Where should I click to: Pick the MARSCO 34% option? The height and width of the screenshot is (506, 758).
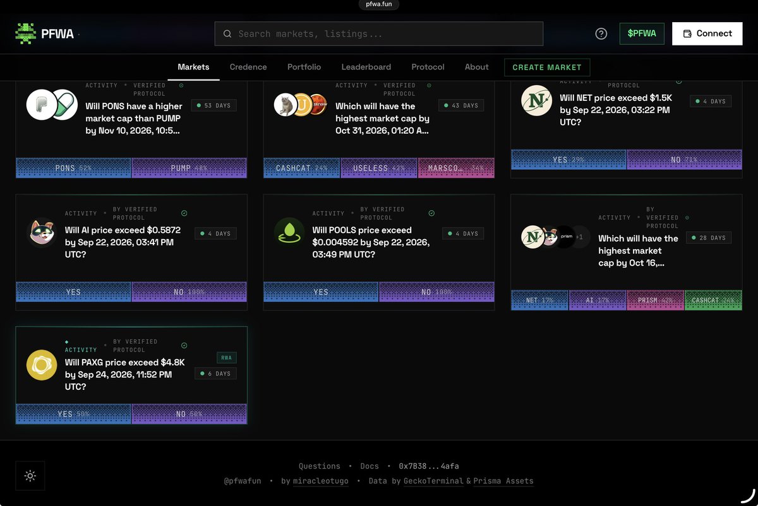(456, 168)
